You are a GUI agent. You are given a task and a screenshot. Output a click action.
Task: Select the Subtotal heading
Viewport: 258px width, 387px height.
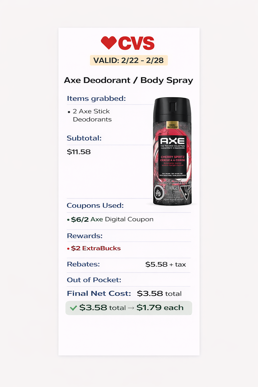[x=84, y=138]
